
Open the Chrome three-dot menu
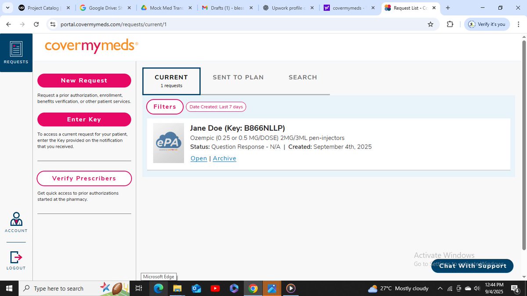[518, 25]
